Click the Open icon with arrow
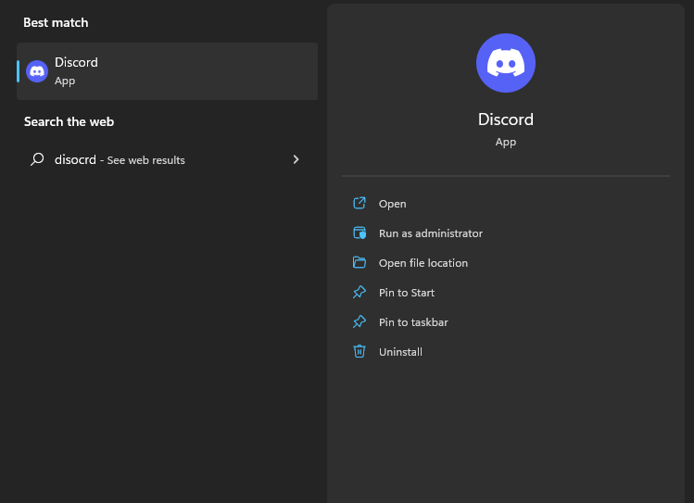694x503 pixels. click(x=360, y=203)
